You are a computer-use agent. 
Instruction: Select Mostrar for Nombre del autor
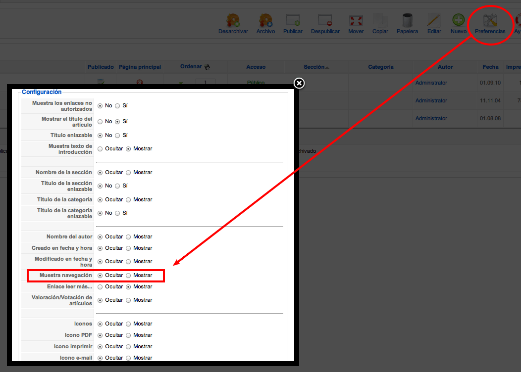[x=128, y=237]
